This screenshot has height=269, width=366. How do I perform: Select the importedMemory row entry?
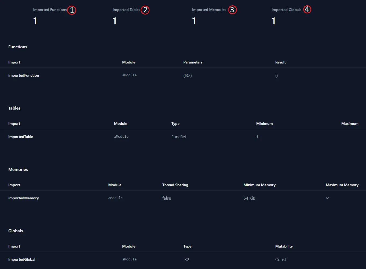click(24, 198)
